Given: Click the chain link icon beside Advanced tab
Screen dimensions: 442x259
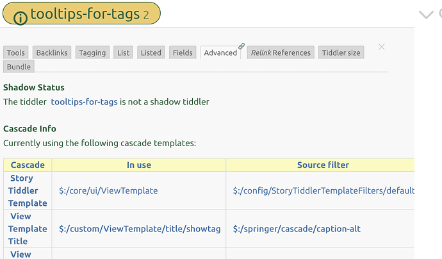Looking at the screenshot, I should pos(241,47).
